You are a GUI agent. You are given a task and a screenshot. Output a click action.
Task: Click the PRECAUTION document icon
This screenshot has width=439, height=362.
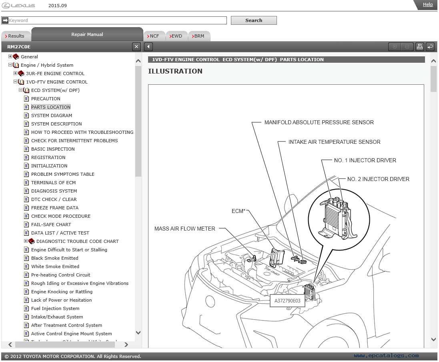point(26,99)
